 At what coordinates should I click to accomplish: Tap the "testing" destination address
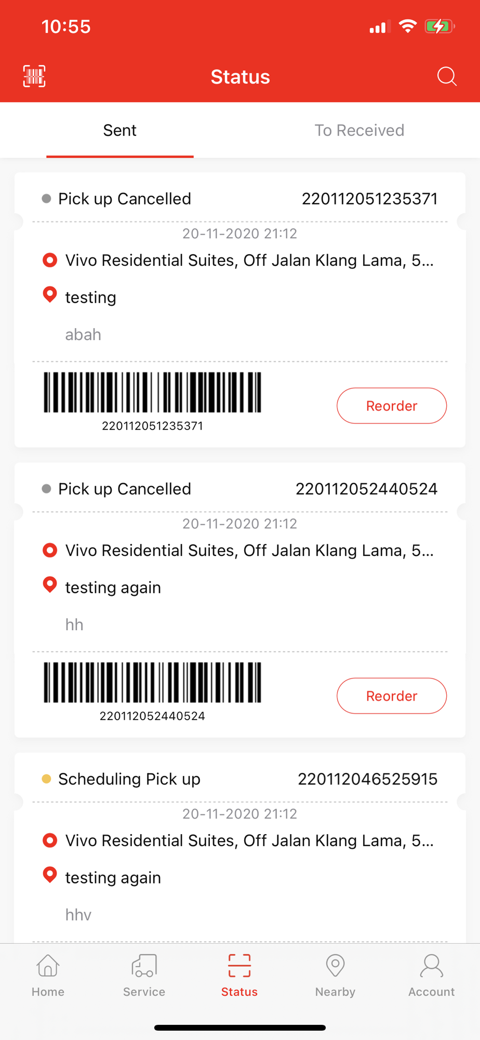click(x=91, y=297)
